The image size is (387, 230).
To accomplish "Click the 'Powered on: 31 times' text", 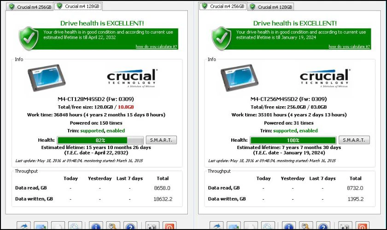I will (x=289, y=123).
